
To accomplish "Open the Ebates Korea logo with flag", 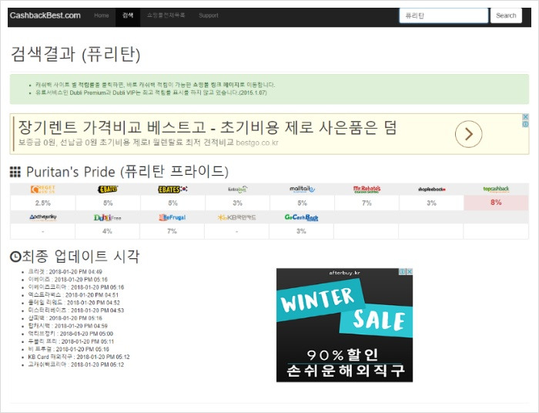I will pyautogui.click(x=172, y=189).
